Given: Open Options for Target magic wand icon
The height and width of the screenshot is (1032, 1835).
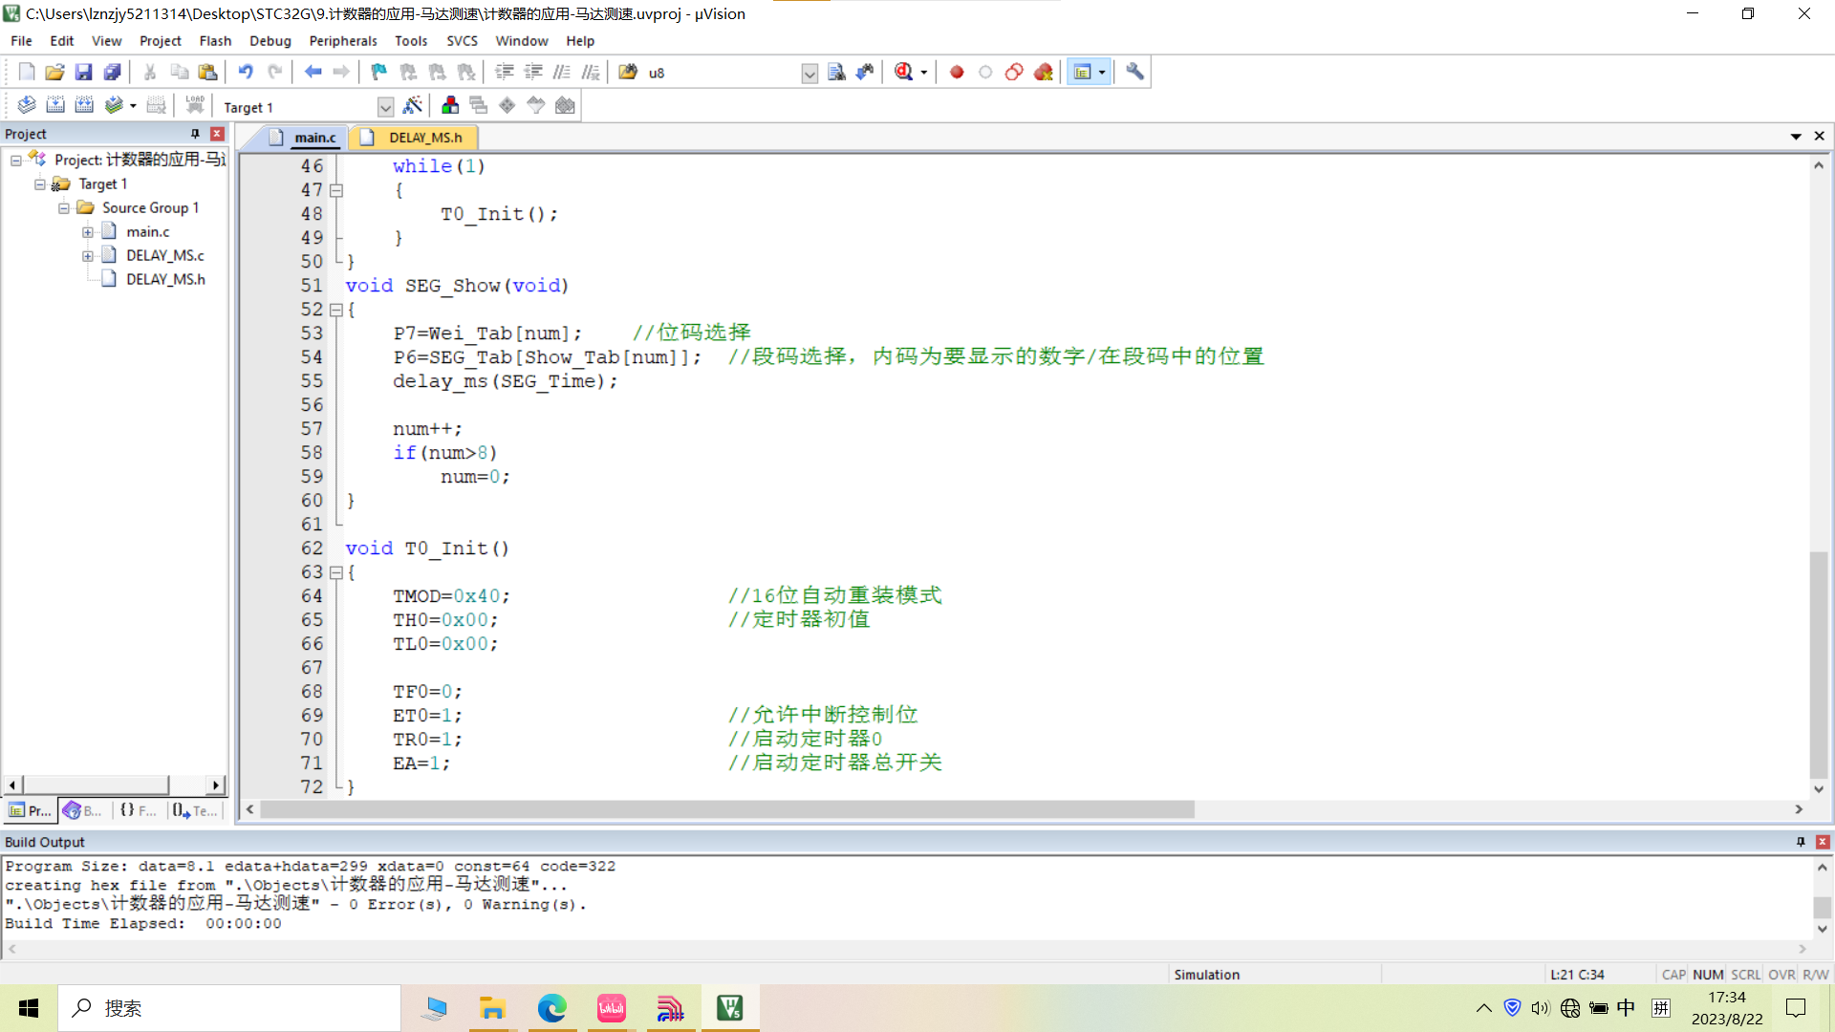Looking at the screenshot, I should click(413, 105).
